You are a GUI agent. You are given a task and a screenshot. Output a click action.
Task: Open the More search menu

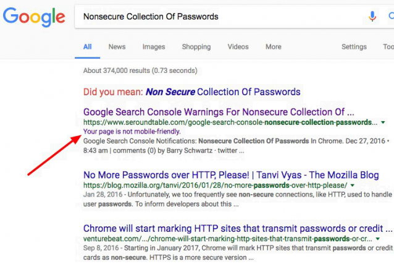(x=274, y=47)
